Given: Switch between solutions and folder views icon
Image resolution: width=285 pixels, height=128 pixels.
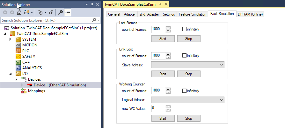Looking at the screenshot, I should tap(26, 12).
